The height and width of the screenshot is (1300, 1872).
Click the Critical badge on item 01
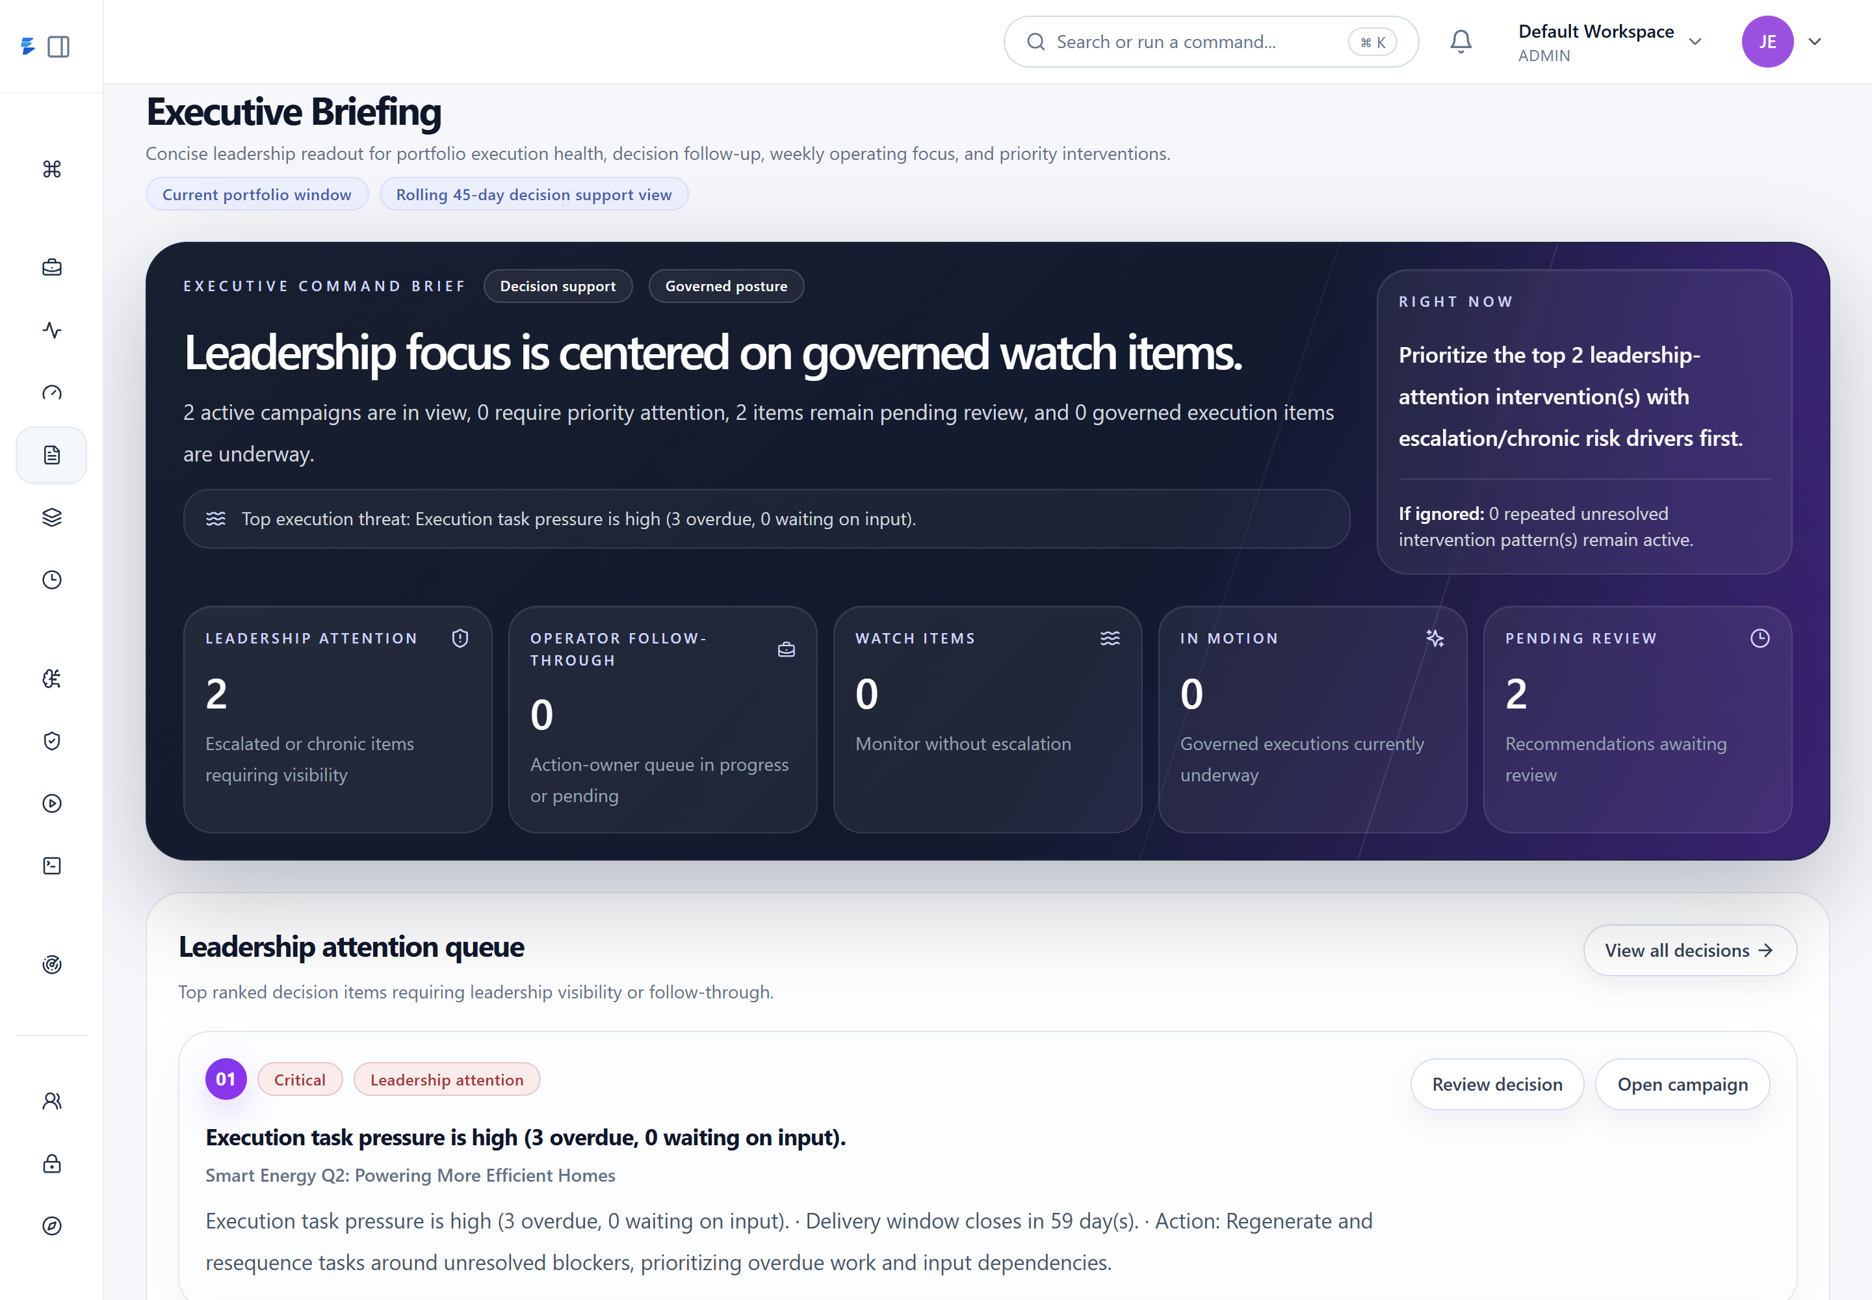300,1079
